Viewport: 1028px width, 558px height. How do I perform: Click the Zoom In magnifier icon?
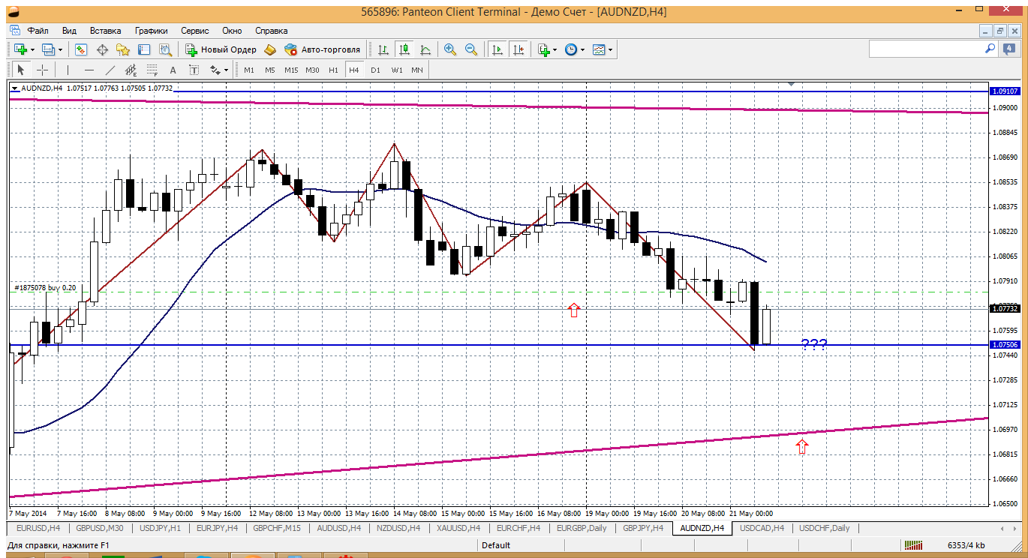(x=450, y=49)
